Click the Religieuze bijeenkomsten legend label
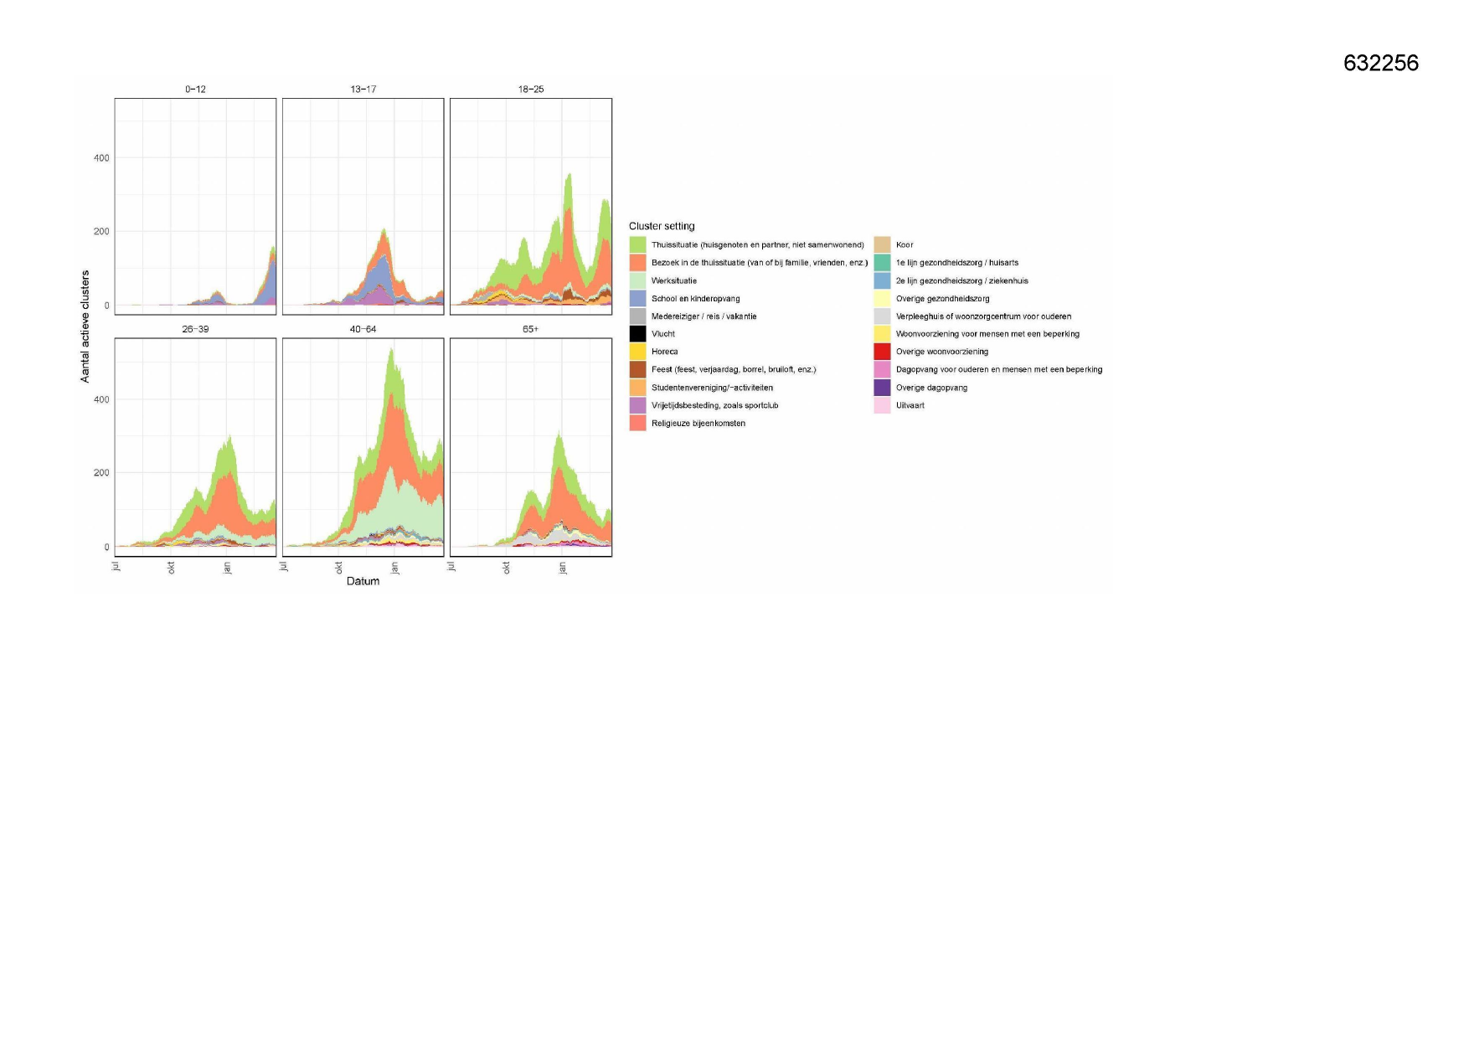The width and height of the screenshot is (1469, 1039). tap(698, 424)
